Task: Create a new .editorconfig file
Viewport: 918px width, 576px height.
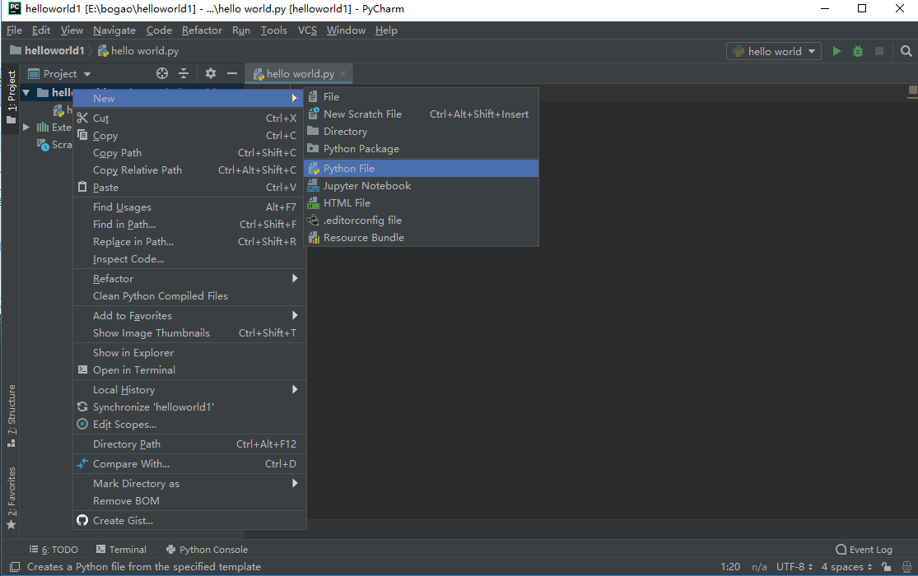Action: pyautogui.click(x=421, y=220)
